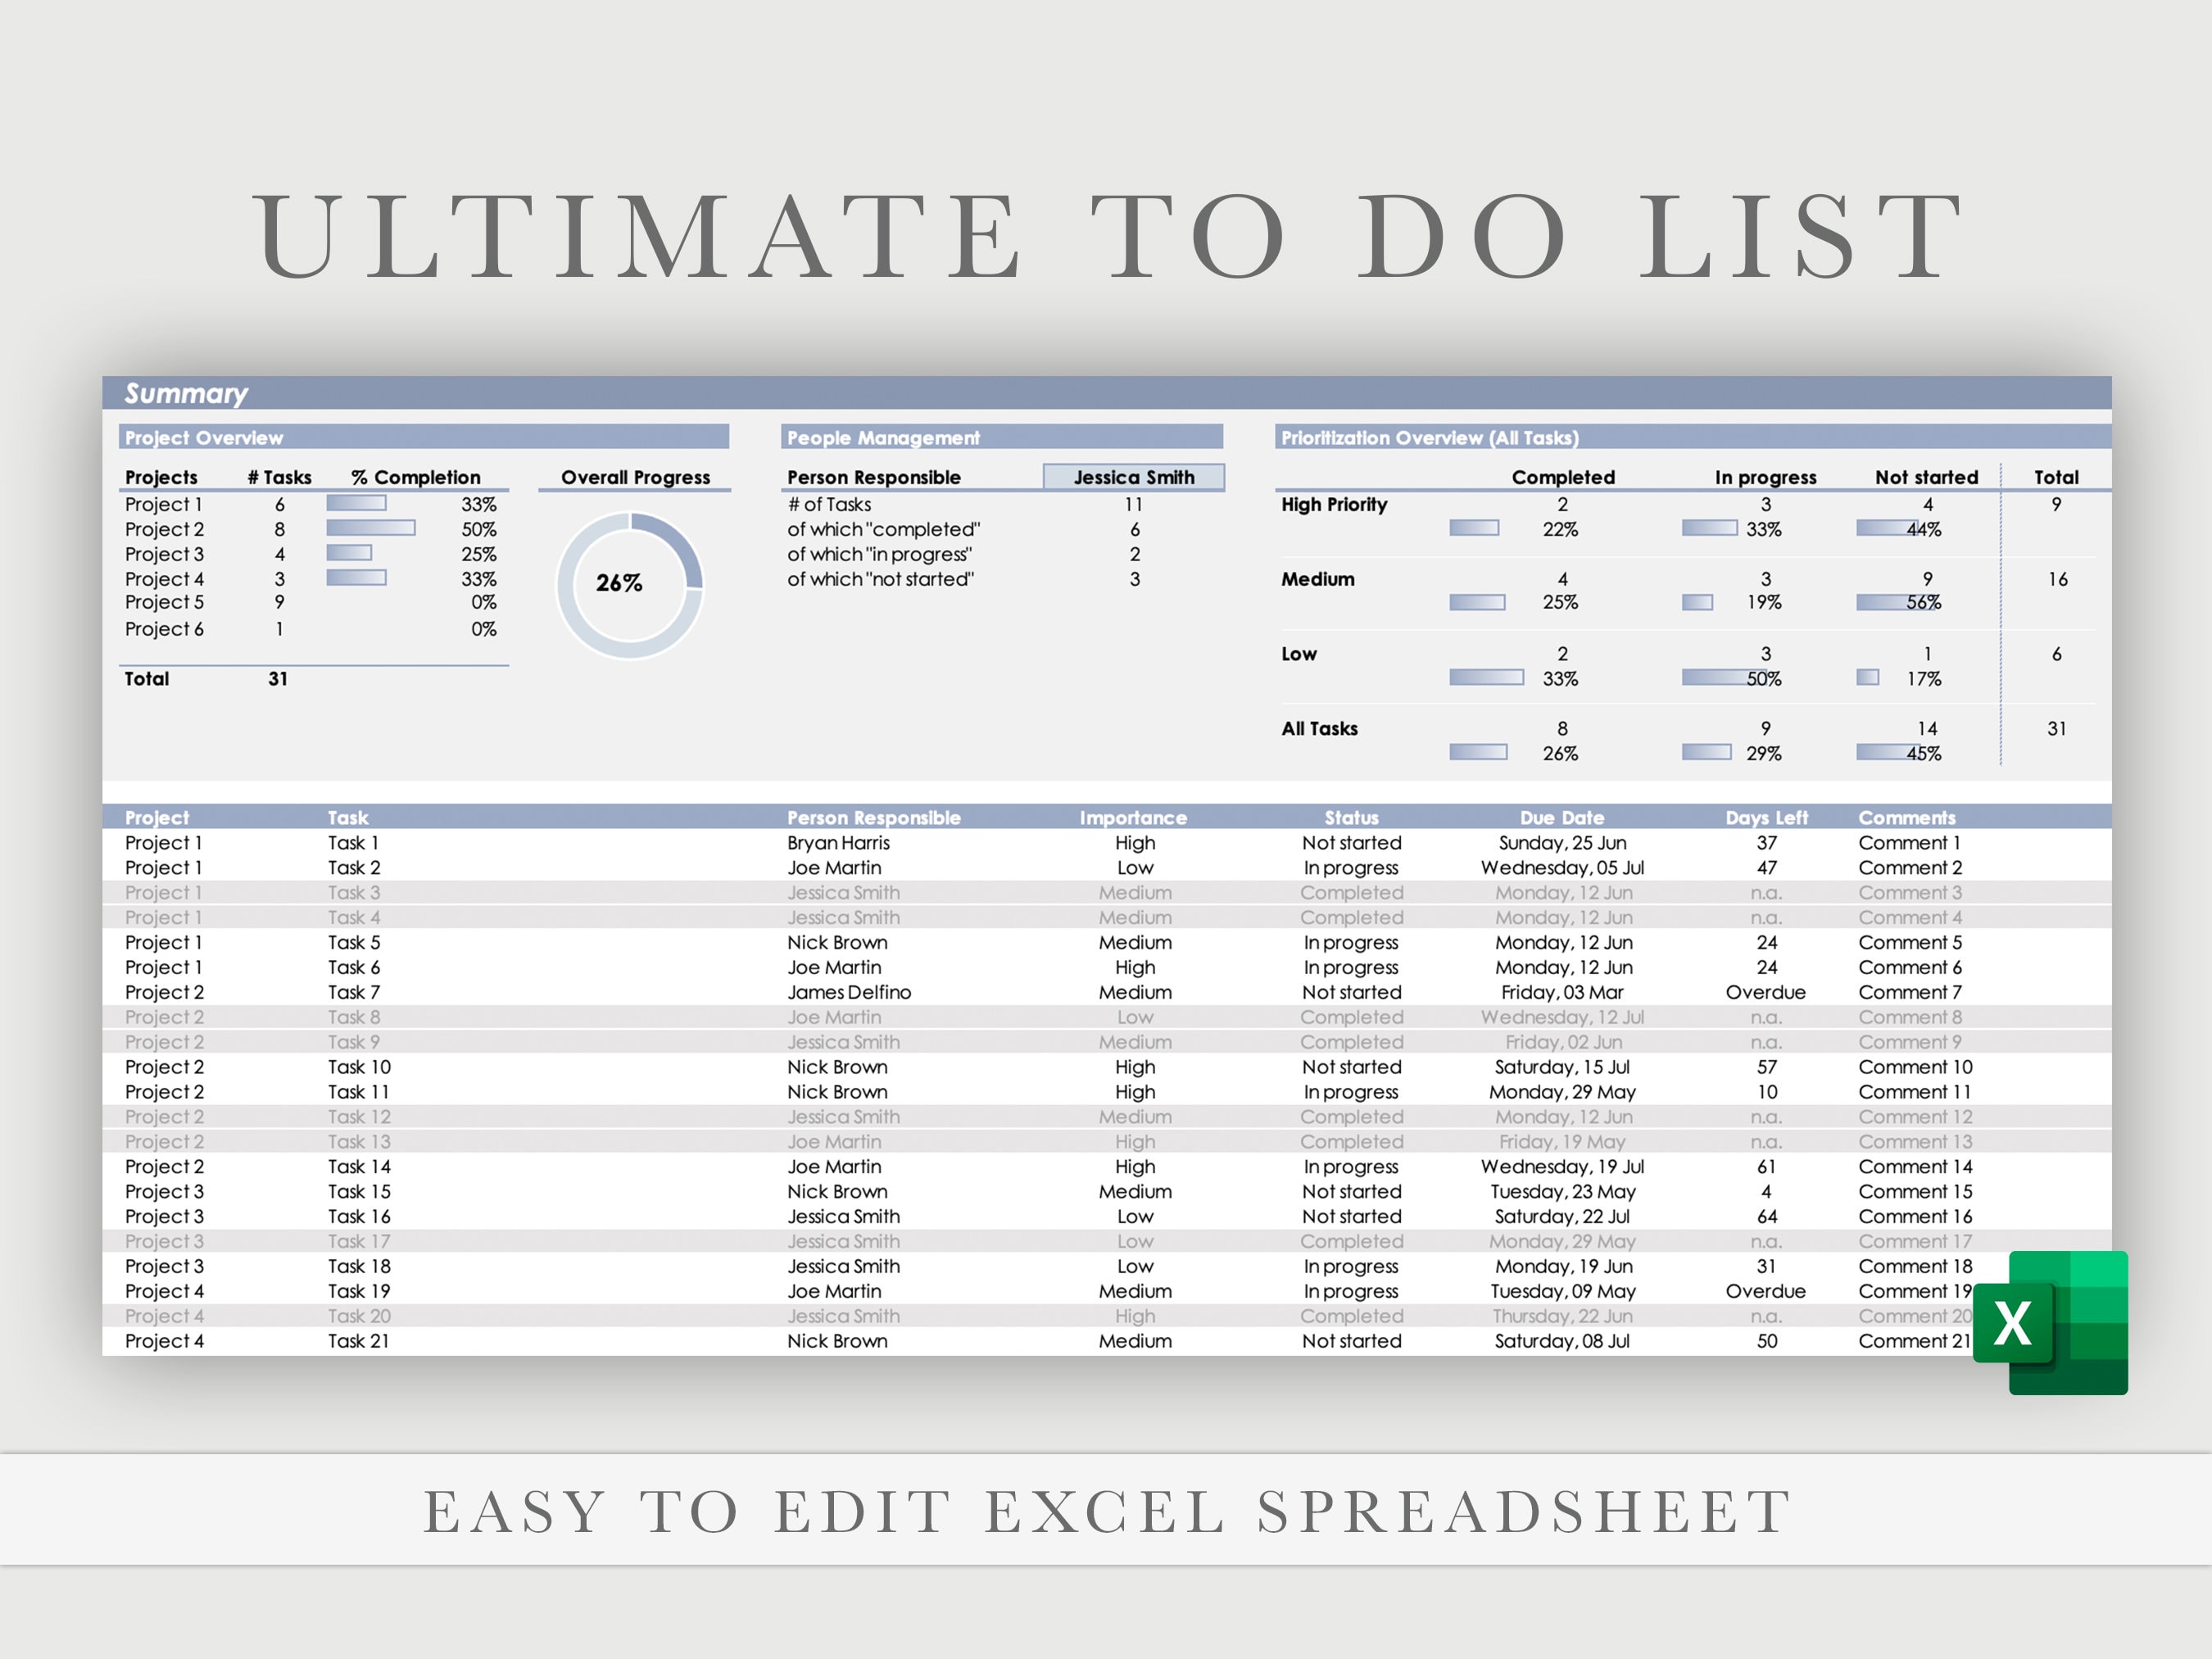The width and height of the screenshot is (2212, 1659).
Task: Click the Task 1 cell
Action: [353, 843]
